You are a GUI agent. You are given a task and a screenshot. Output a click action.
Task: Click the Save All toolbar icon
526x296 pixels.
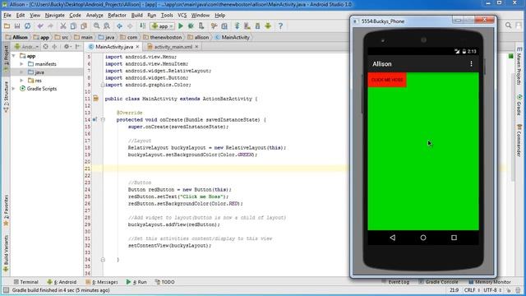coord(17,25)
